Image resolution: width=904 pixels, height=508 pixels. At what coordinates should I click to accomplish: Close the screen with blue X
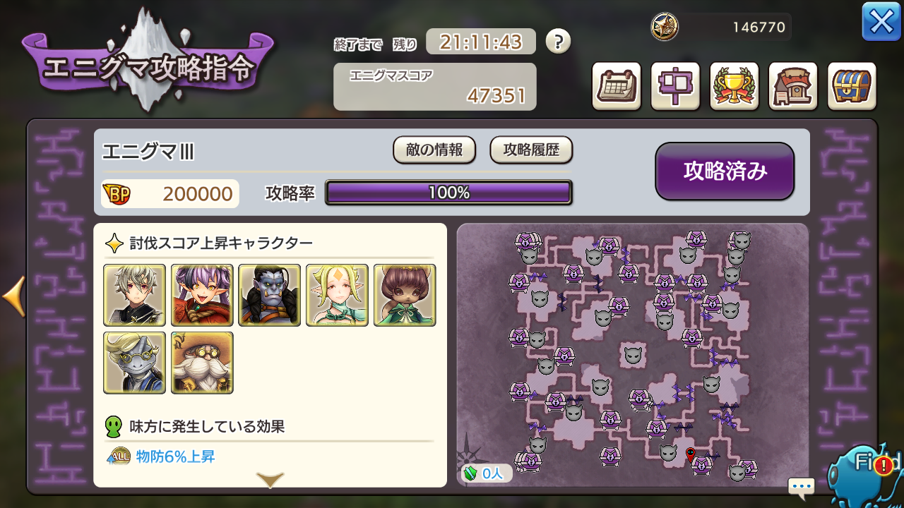[x=881, y=21]
